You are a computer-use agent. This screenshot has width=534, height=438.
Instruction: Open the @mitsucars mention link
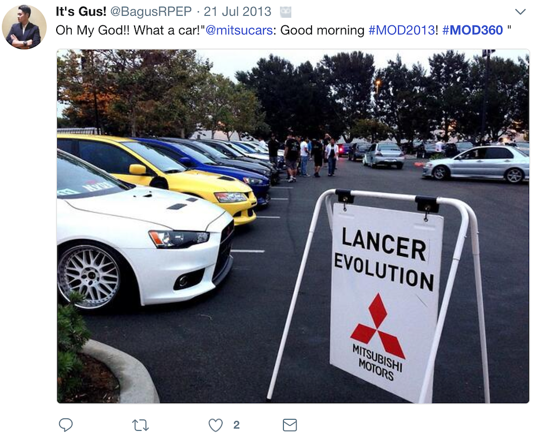coord(239,31)
